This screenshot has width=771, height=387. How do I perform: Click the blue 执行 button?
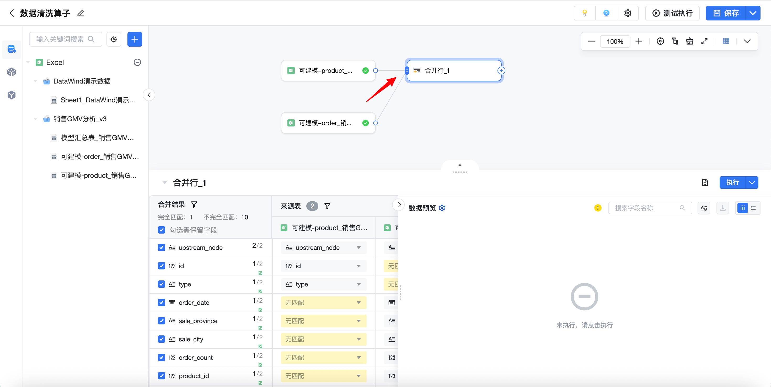(x=732, y=183)
